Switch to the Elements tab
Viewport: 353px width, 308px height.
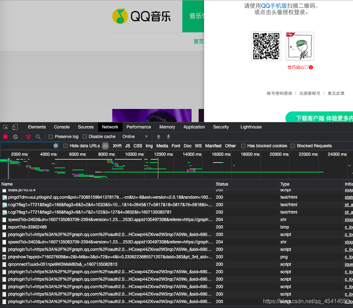pyautogui.click(x=37, y=127)
